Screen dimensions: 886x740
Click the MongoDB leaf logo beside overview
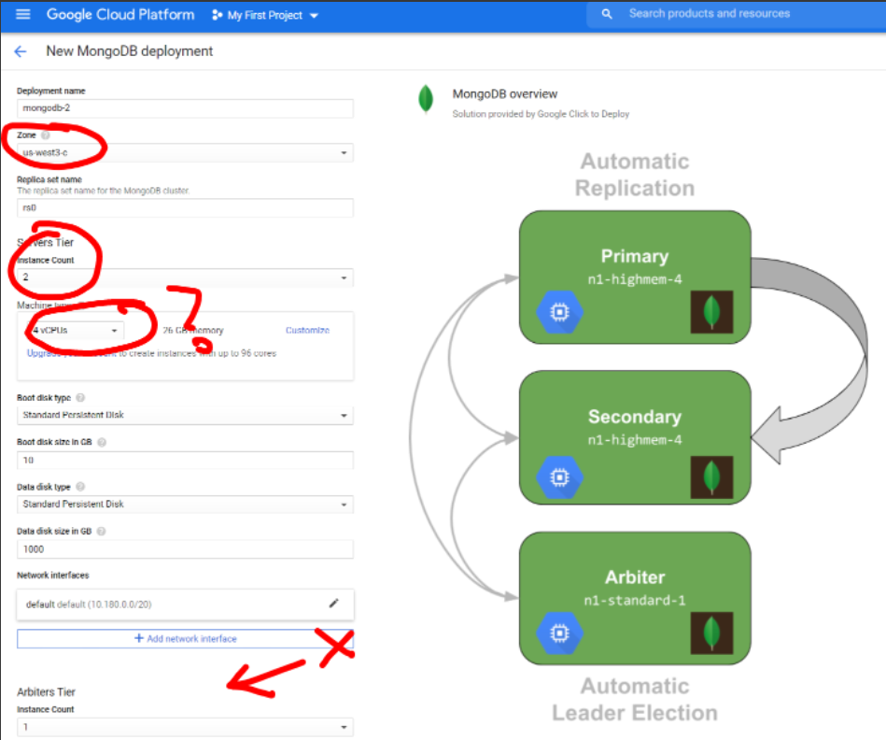[426, 99]
